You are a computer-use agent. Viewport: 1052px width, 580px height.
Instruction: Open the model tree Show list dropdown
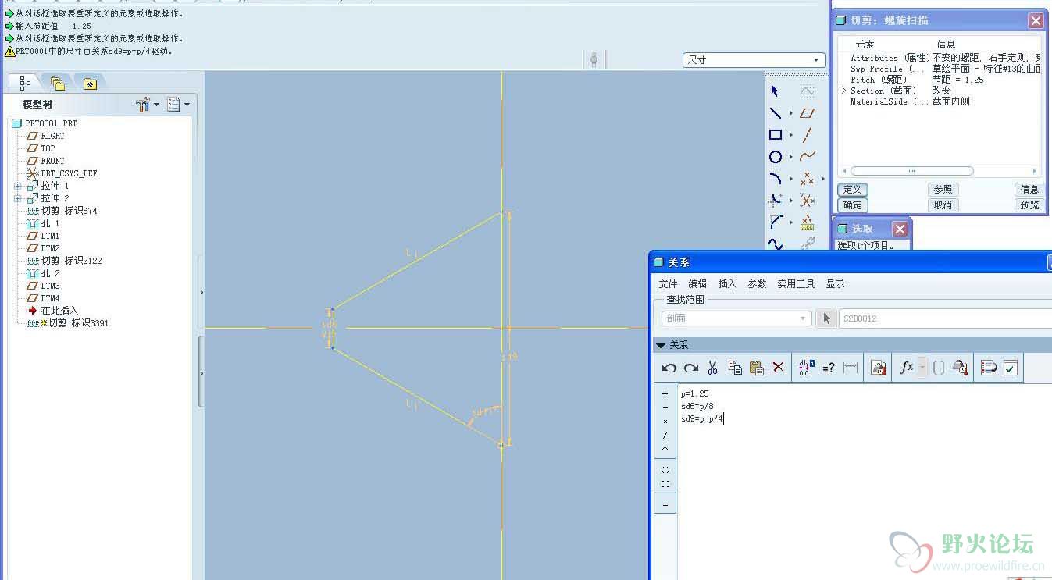pos(178,104)
